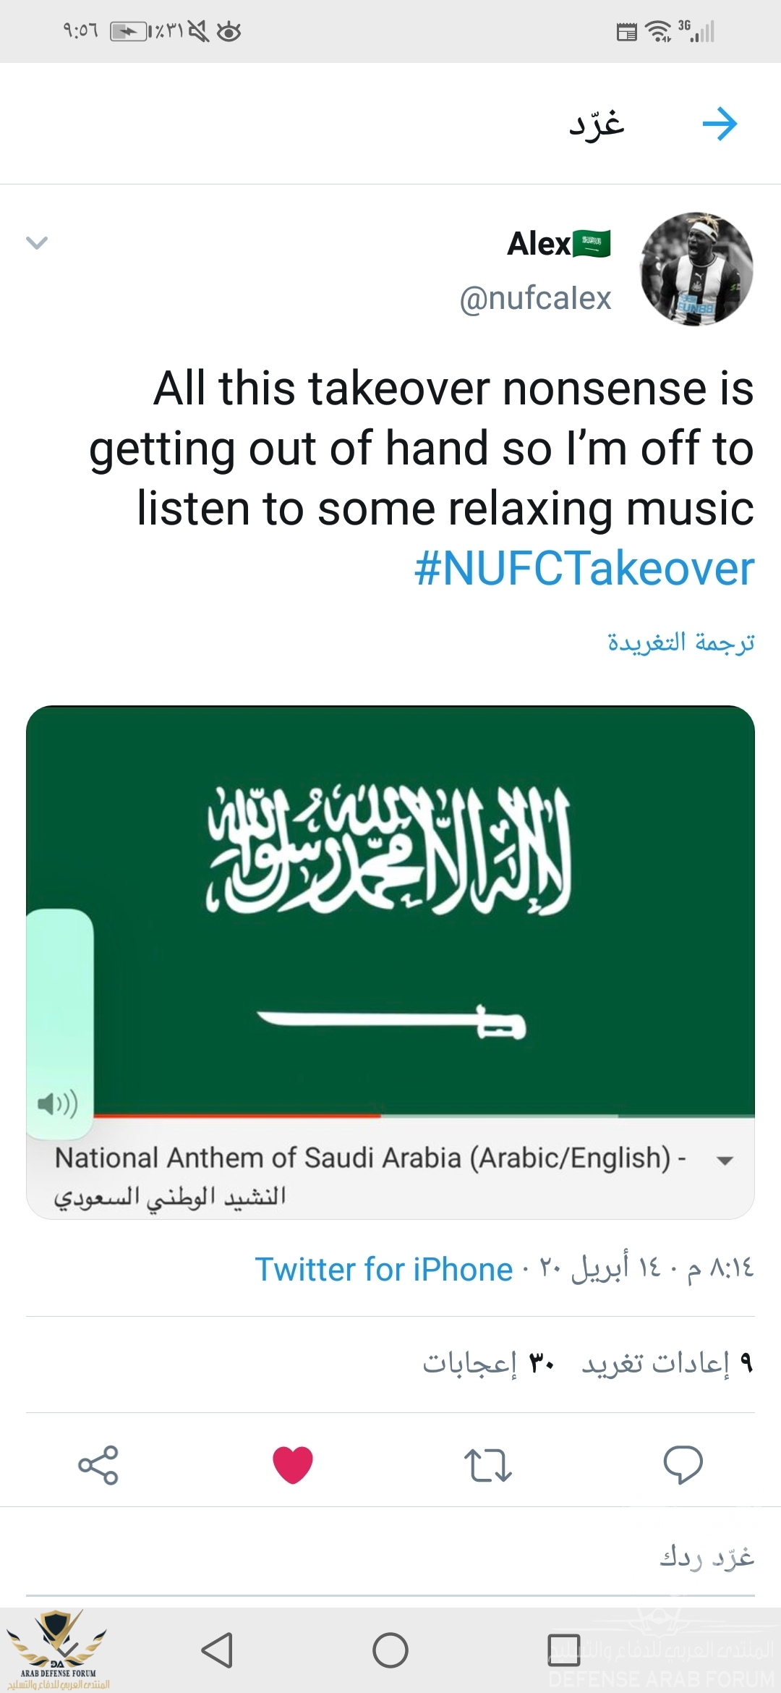This screenshot has height=1693, width=781.
Task: Toggle the video sound speaker icon
Action: click(57, 1104)
